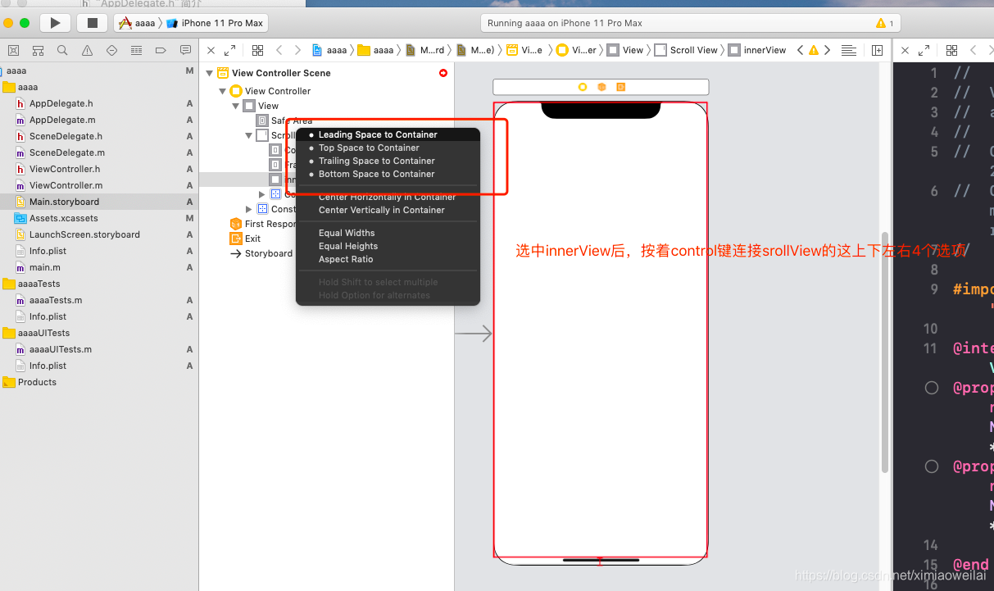Open the Issue navigator warning icon

[87, 50]
